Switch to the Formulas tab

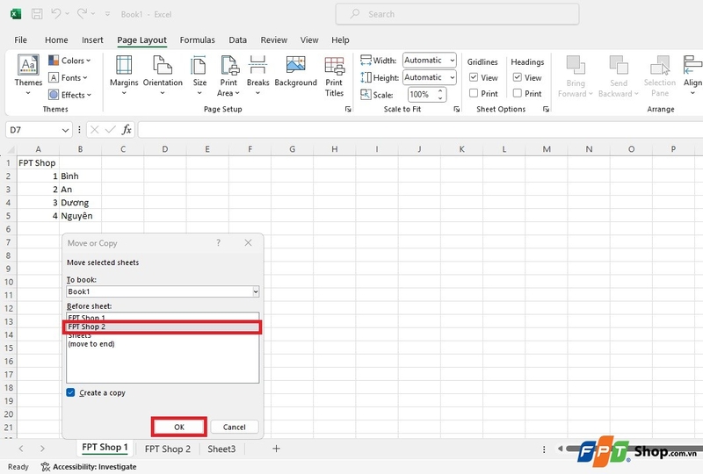point(197,39)
